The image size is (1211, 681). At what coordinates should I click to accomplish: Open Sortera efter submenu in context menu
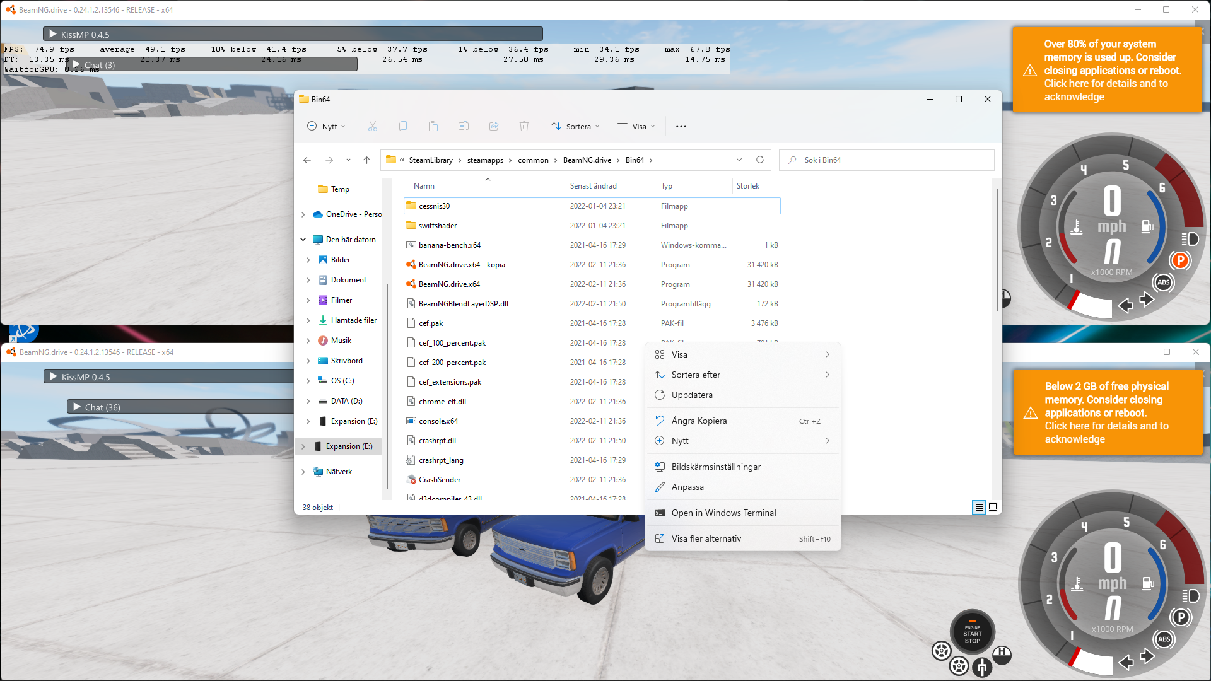743,375
